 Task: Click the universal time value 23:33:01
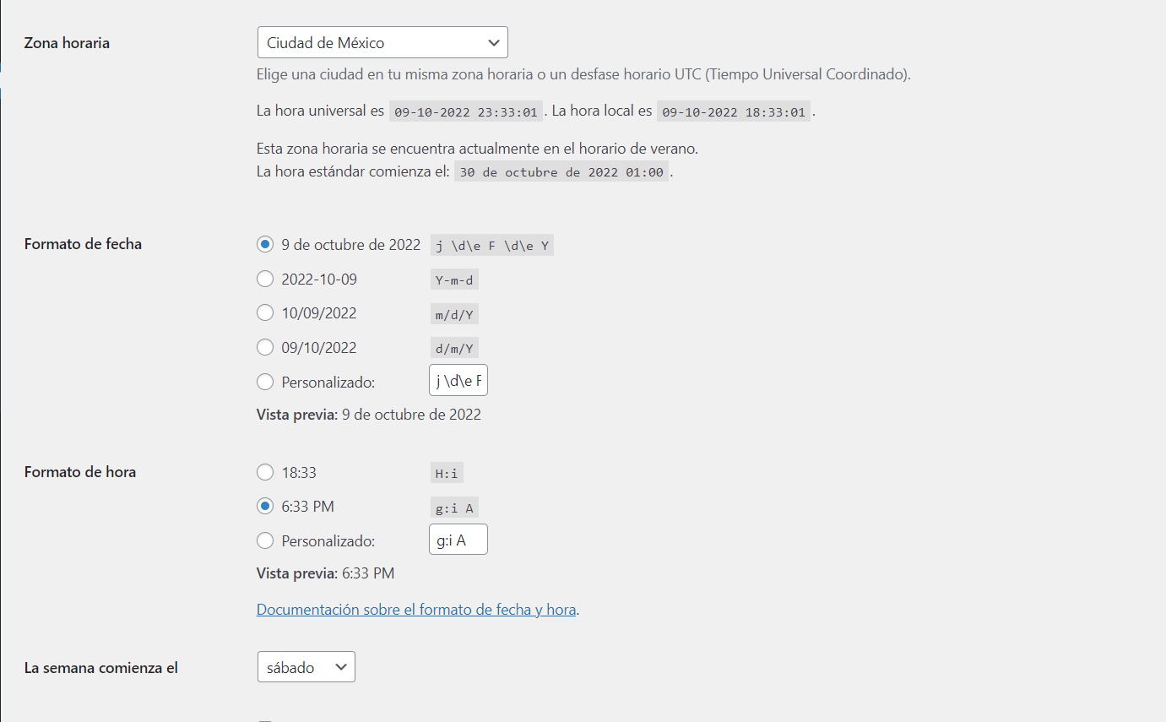[466, 111]
